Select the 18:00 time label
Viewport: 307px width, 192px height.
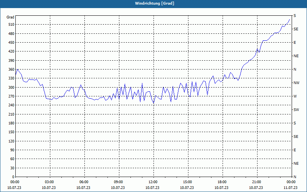222,182
